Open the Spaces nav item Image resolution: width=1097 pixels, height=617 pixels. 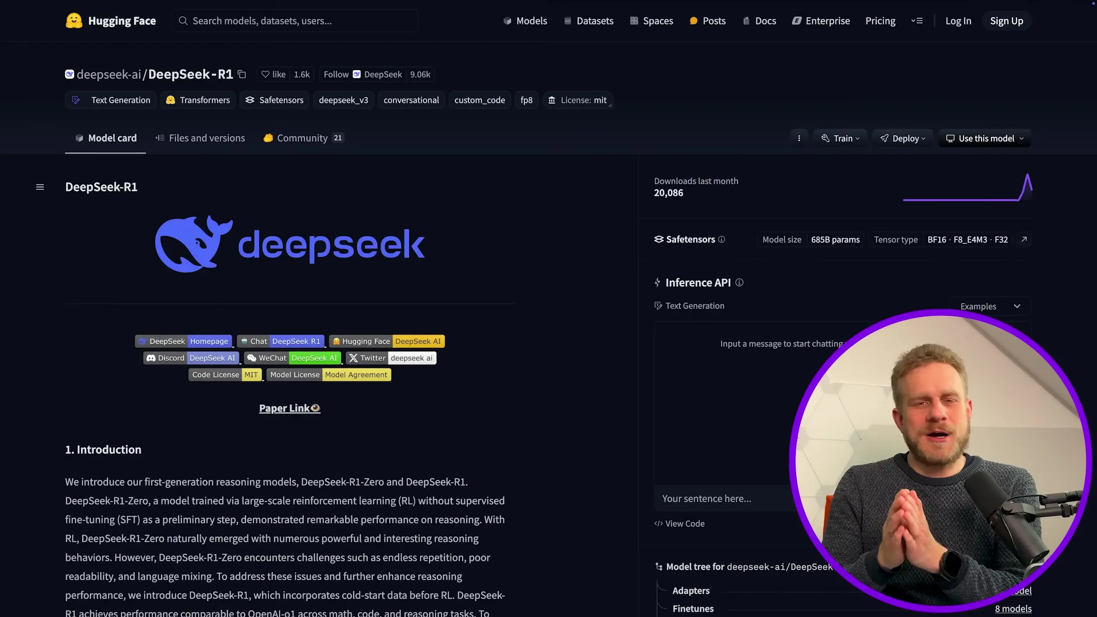651,21
